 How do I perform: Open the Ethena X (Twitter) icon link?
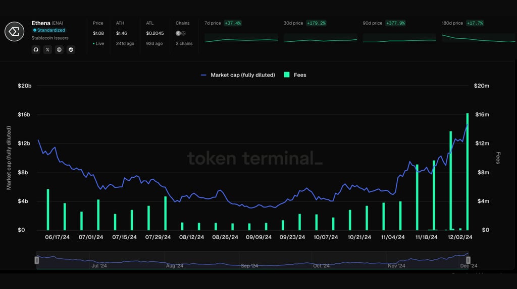[x=47, y=50]
